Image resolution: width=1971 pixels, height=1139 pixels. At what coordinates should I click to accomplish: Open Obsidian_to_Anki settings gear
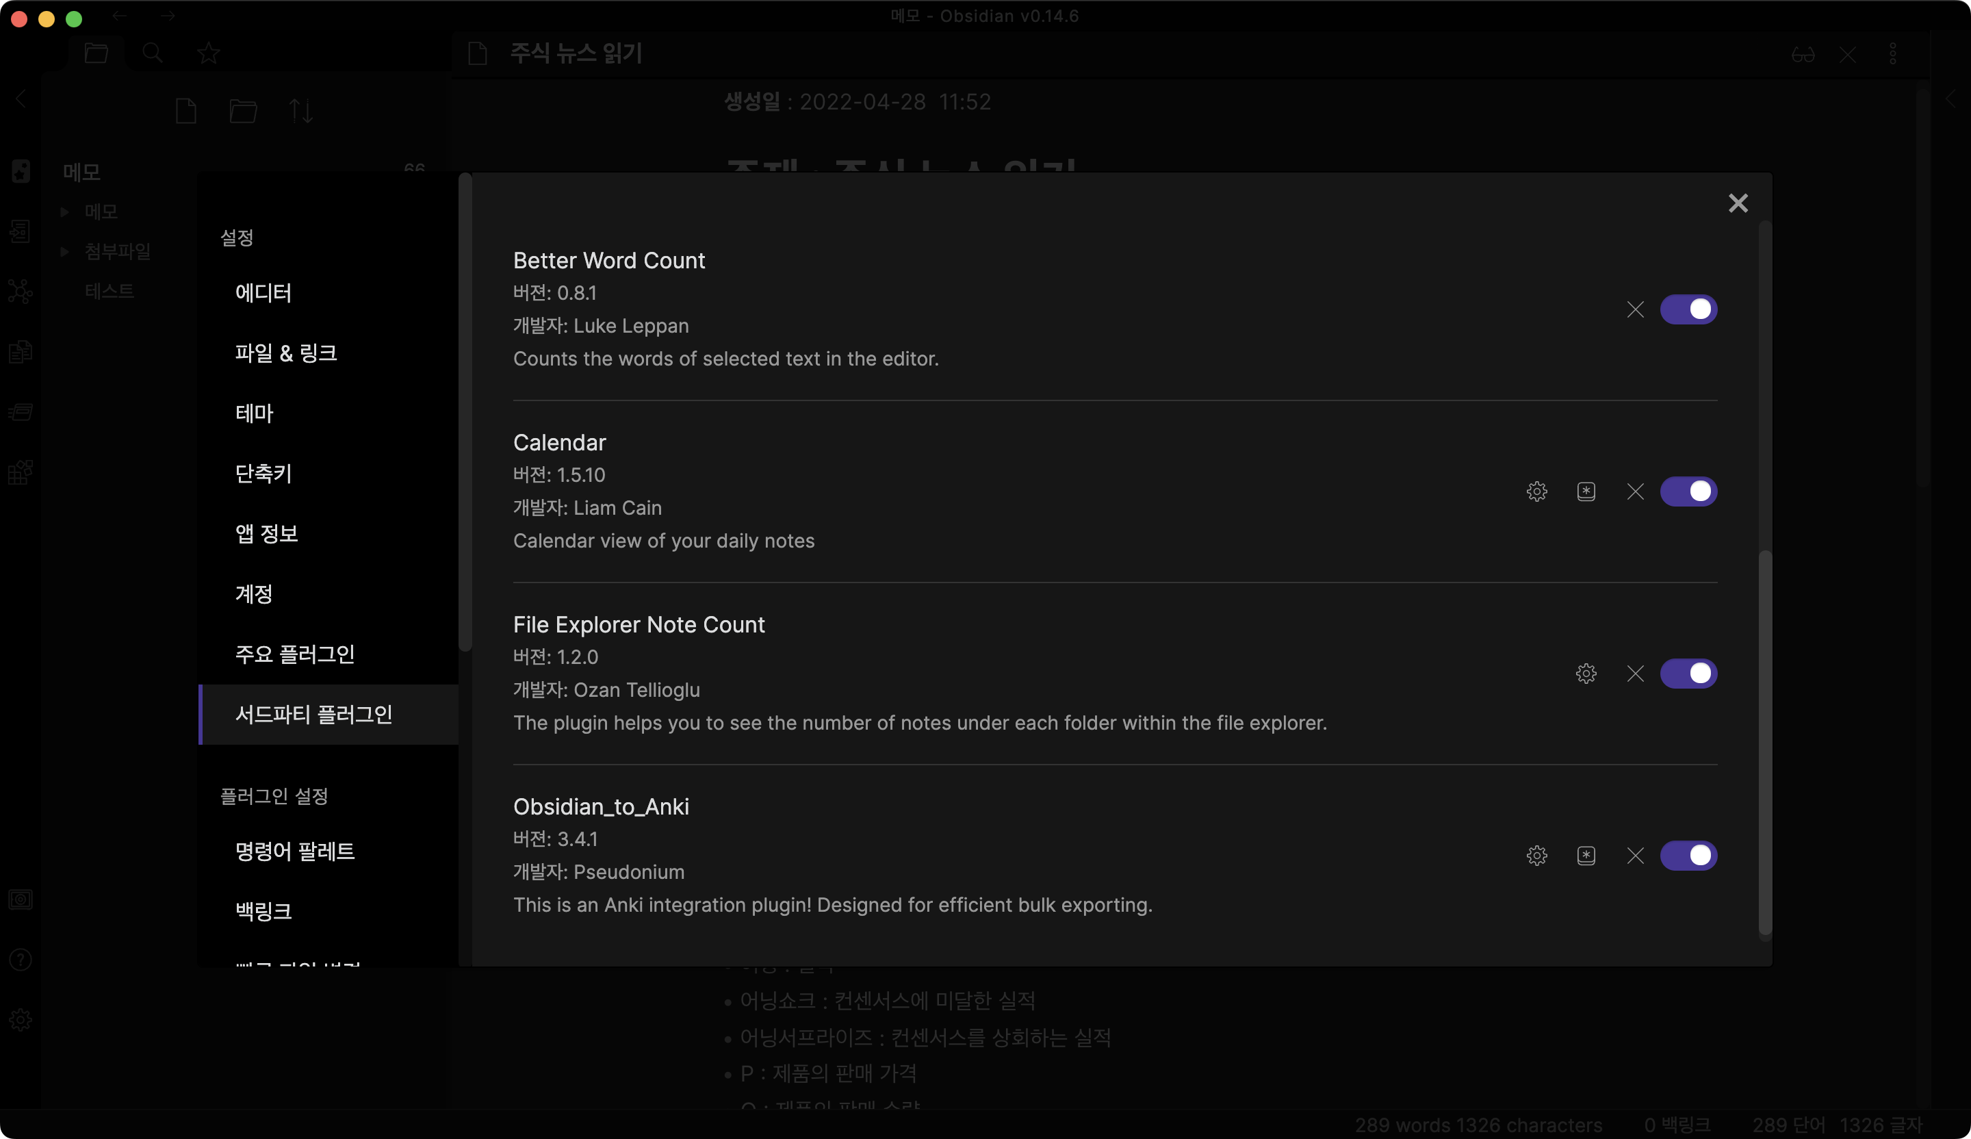(1536, 855)
